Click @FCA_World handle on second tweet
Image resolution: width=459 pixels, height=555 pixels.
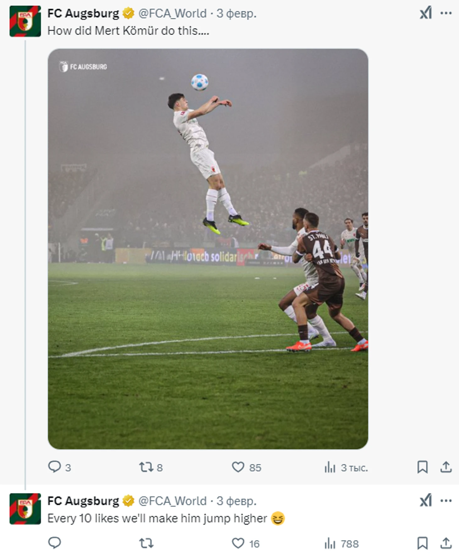coord(172,501)
